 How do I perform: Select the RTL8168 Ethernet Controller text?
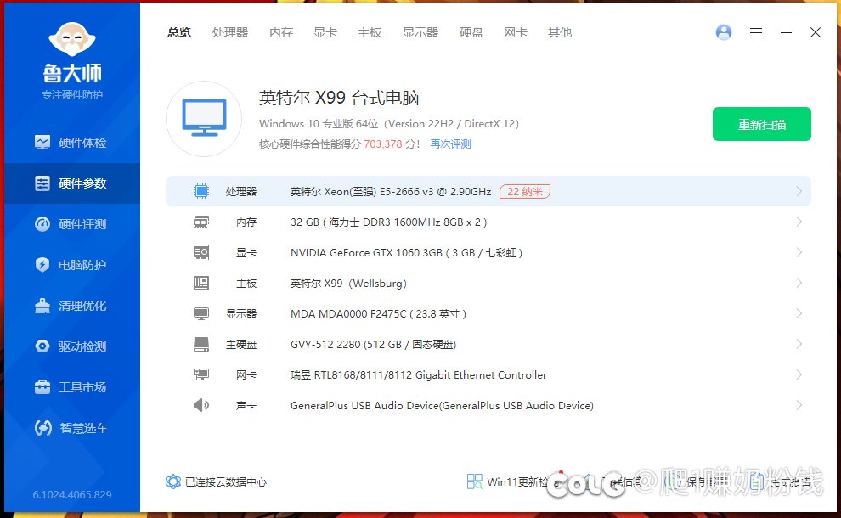tap(418, 374)
